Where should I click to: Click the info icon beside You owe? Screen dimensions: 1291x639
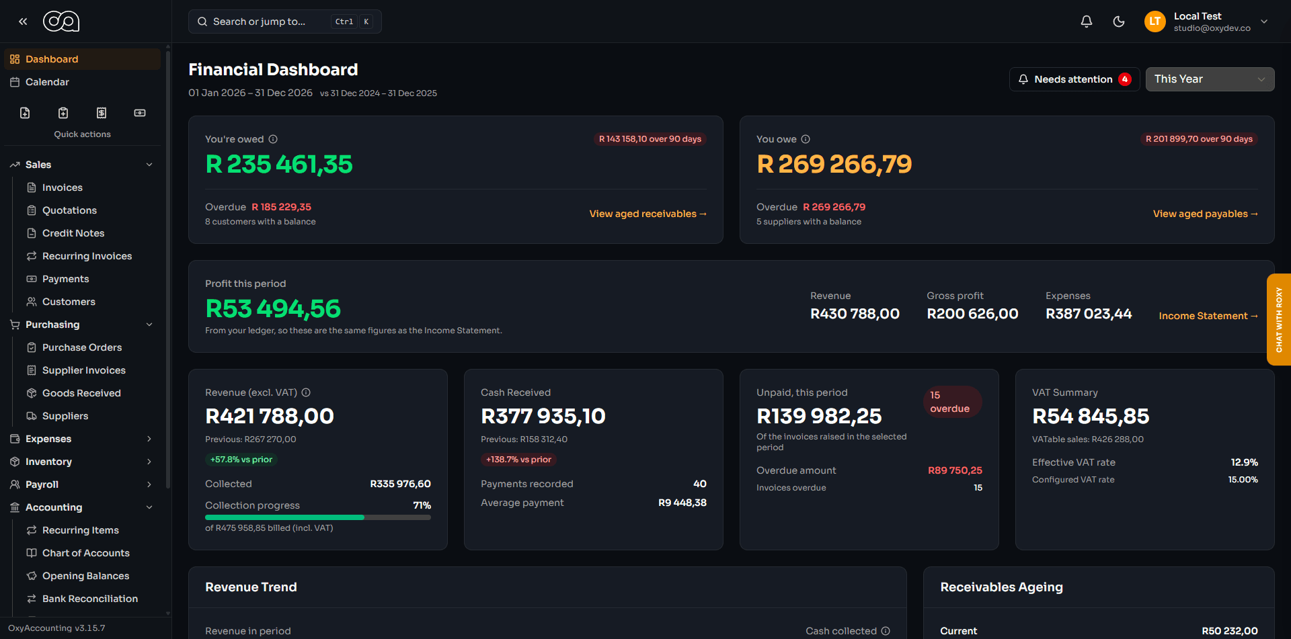[x=806, y=139]
